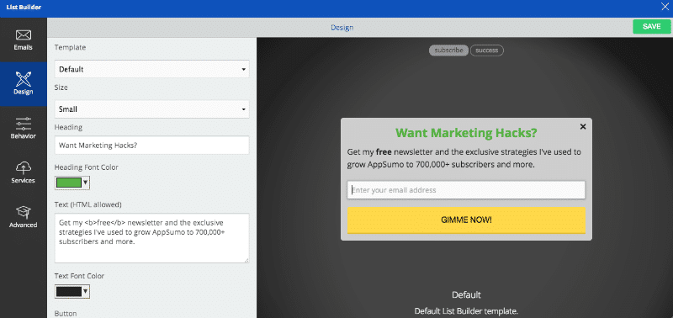Expand the Template dropdown set to Default

click(152, 69)
